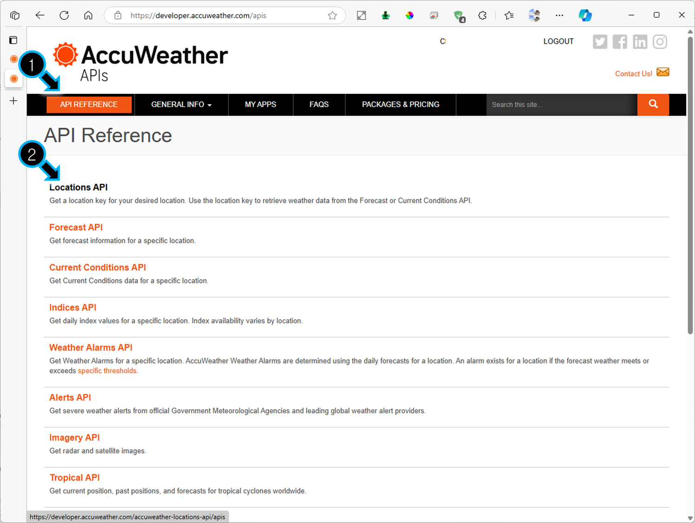Click the 'API Reference' page heading
The width and height of the screenshot is (695, 523).
(108, 135)
